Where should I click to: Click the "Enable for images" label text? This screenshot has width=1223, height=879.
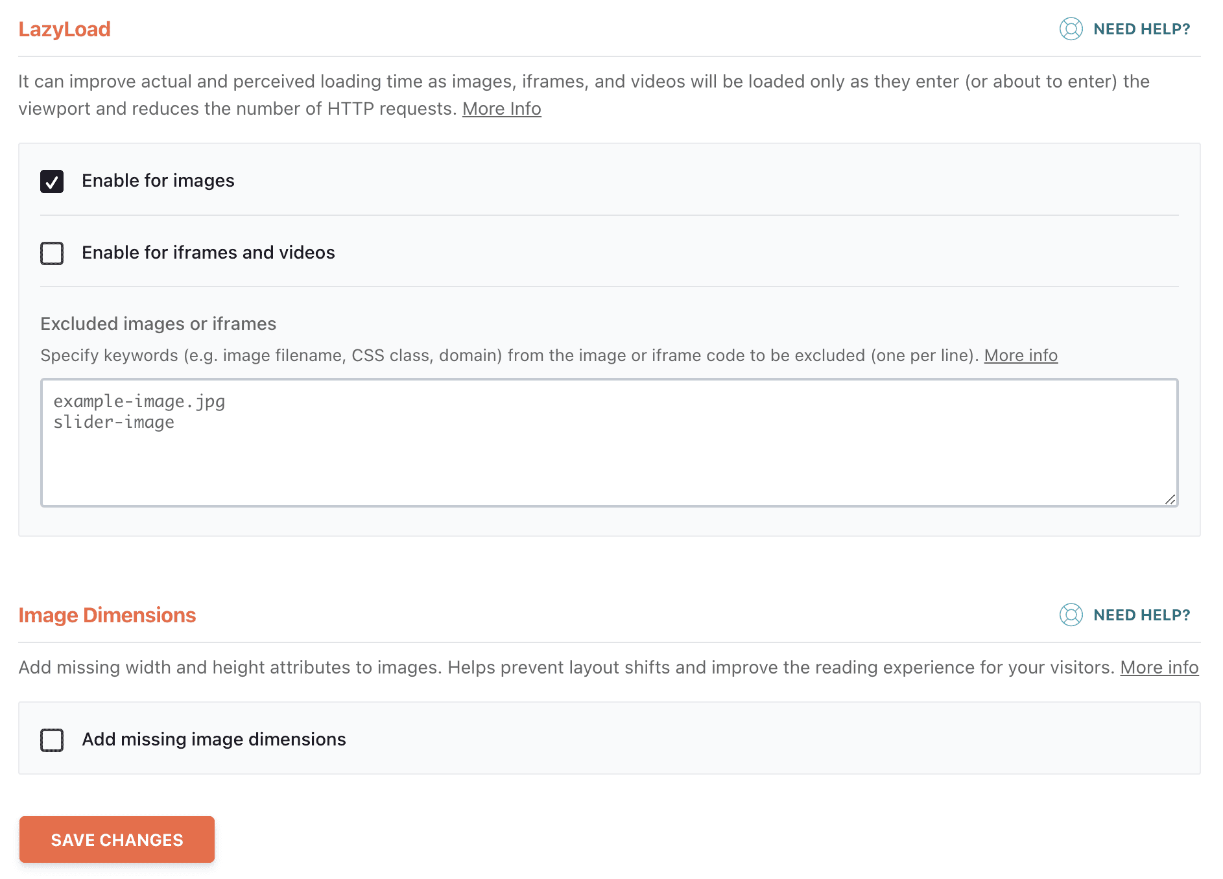[158, 181]
